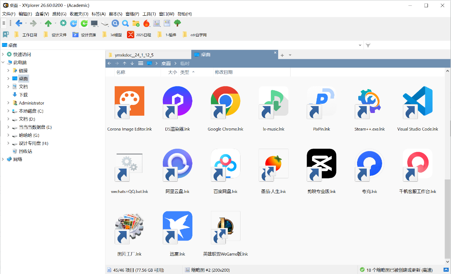This screenshot has width=451, height=274.
Task: Click the filter funnel icon beside address bar
Action: tap(368, 45)
